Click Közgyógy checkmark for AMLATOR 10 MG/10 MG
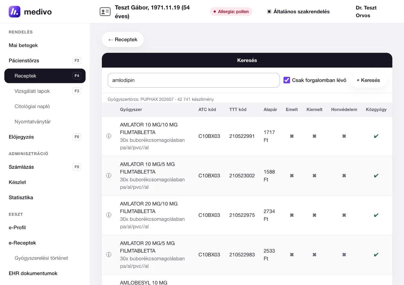The width and height of the screenshot is (404, 285). click(376, 136)
